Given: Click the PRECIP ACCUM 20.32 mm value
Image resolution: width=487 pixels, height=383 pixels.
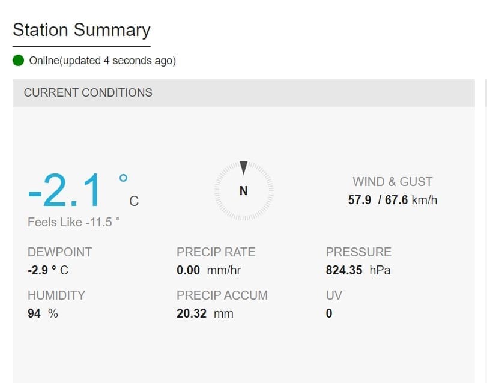Looking at the screenshot, I should [205, 313].
